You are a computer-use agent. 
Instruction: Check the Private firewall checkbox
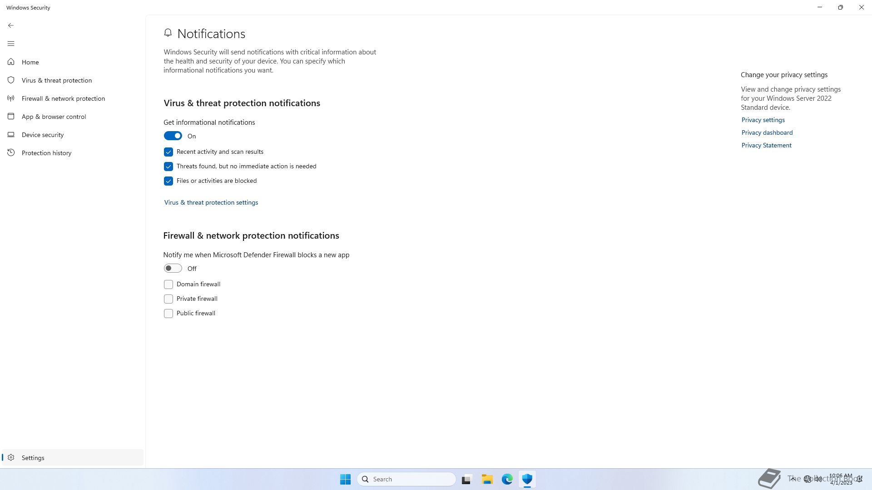pyautogui.click(x=168, y=299)
